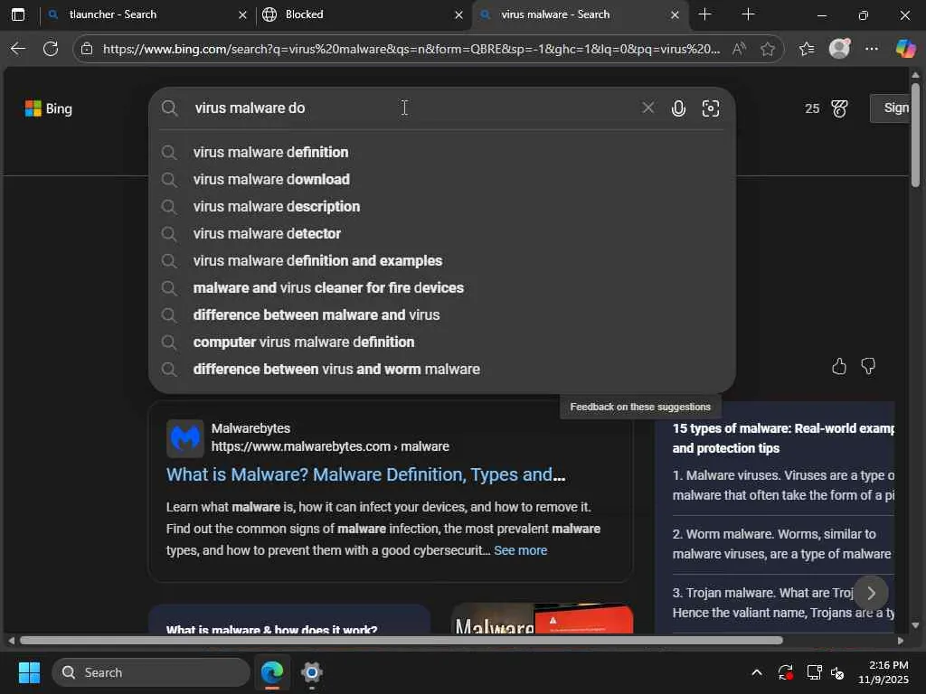Image resolution: width=926 pixels, height=694 pixels.
Task: Select suggestion difference between virus and worm malware
Action: coord(441,370)
